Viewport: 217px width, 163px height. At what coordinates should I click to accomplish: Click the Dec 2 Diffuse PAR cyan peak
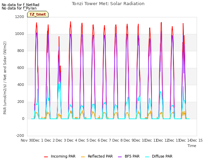point(60,82)
